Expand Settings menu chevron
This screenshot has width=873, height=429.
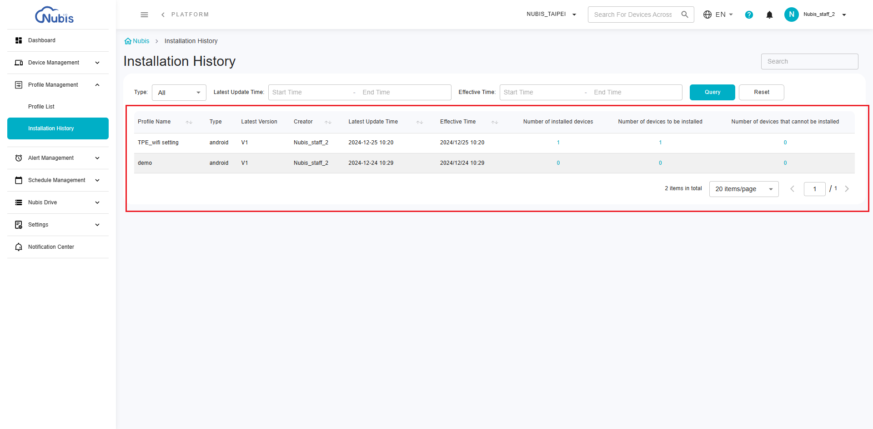click(x=97, y=225)
